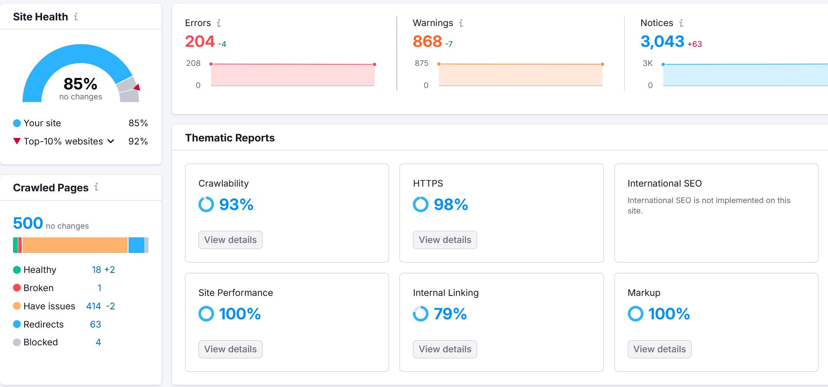Click the Crawlability 93% score
The height and width of the screenshot is (387, 828).
tap(236, 204)
